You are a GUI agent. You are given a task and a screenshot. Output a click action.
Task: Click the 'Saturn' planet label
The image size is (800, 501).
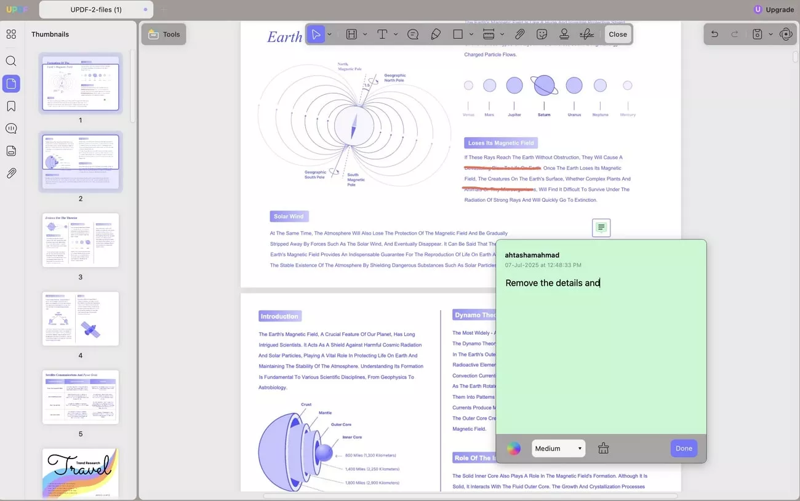(x=544, y=115)
